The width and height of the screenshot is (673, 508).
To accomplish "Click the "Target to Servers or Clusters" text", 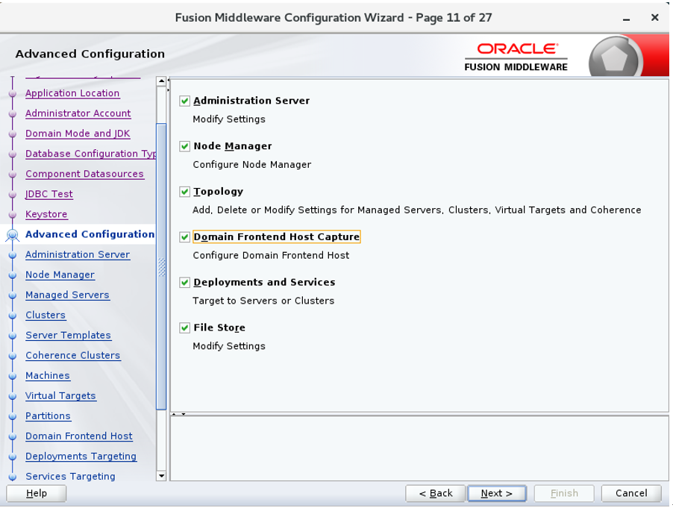I will [263, 301].
